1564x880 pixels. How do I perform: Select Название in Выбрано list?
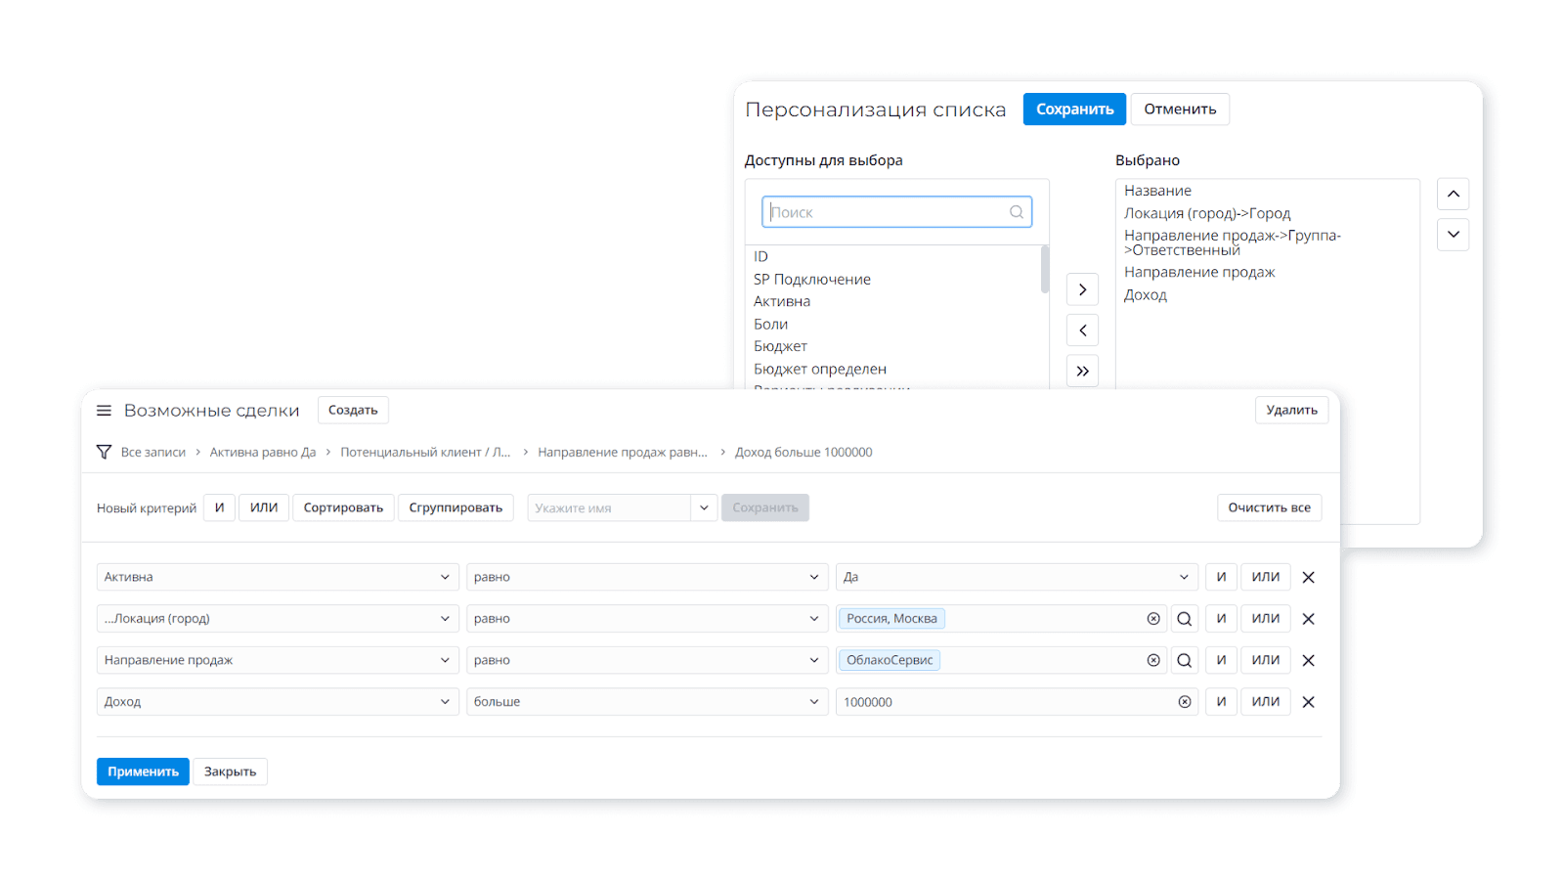pyautogui.click(x=1157, y=191)
